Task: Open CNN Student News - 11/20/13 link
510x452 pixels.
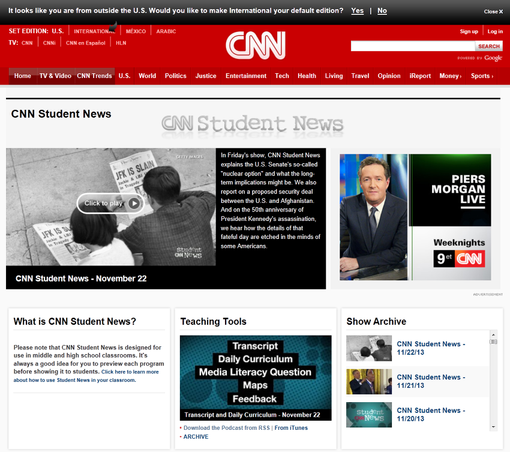Action: click(x=431, y=415)
